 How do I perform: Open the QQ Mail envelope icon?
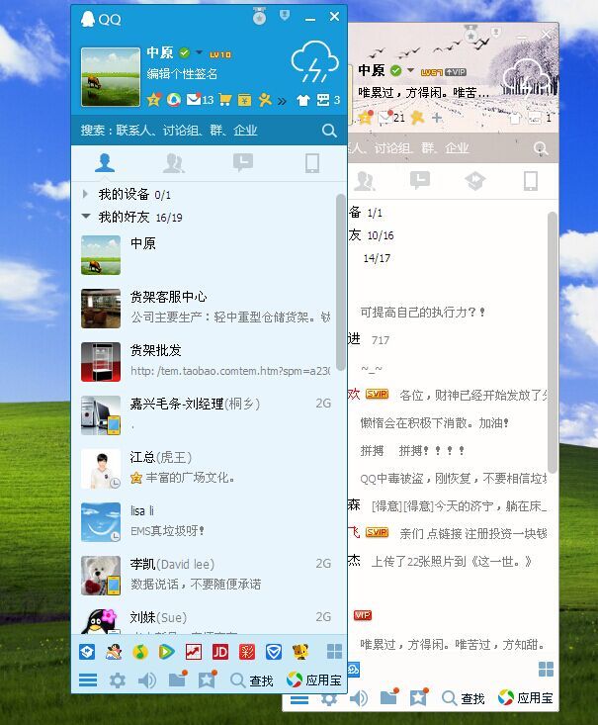195,100
